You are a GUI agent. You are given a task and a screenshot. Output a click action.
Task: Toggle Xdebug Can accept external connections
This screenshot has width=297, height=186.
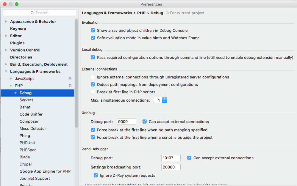pyautogui.click(x=145, y=122)
